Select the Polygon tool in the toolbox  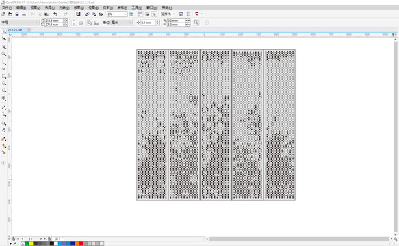[4, 90]
